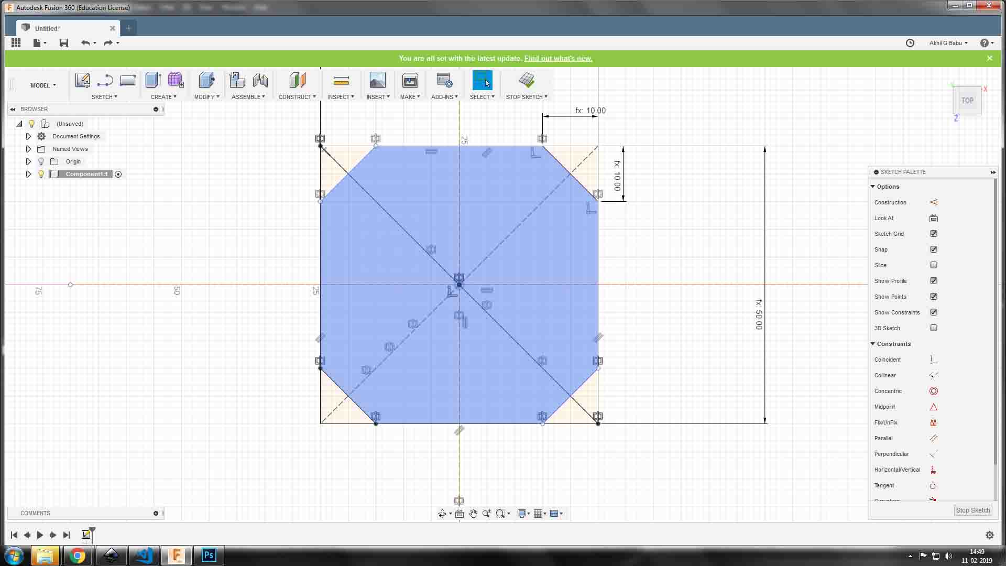Expand the Origin folder in browser
The height and width of the screenshot is (566, 1006).
28,161
